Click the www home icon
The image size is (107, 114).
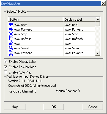(x=11, y=43)
